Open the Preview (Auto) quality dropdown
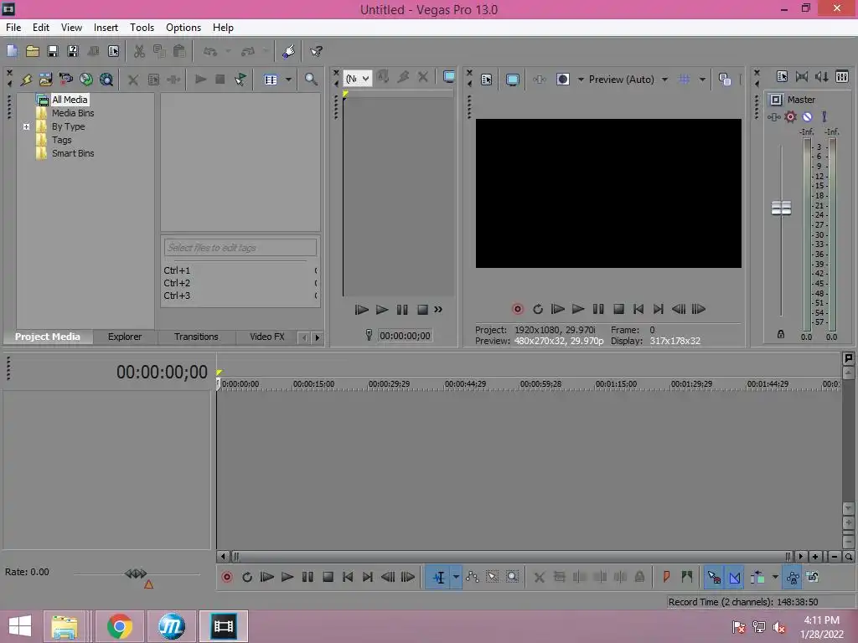 click(664, 80)
